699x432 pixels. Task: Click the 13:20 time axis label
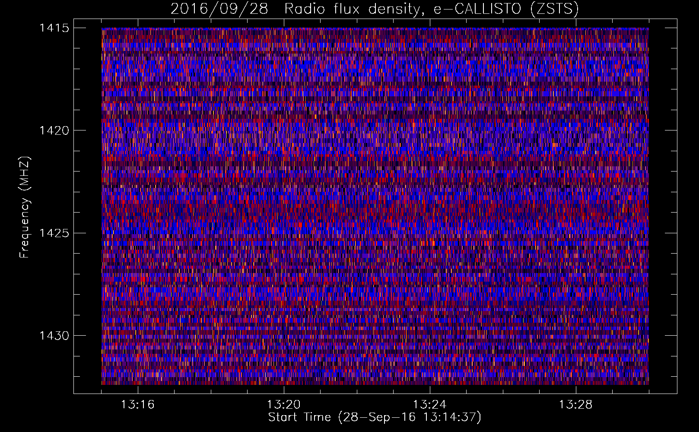point(283,405)
